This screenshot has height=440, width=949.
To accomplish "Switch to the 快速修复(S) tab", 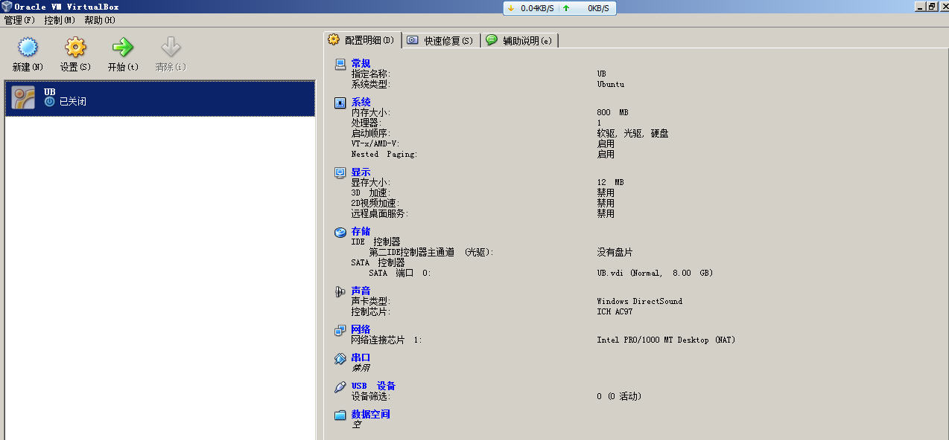I will click(x=441, y=41).
